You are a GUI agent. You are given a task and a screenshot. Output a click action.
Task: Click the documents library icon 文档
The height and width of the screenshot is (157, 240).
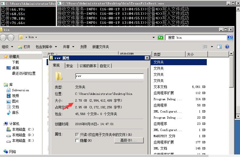coord(9,107)
